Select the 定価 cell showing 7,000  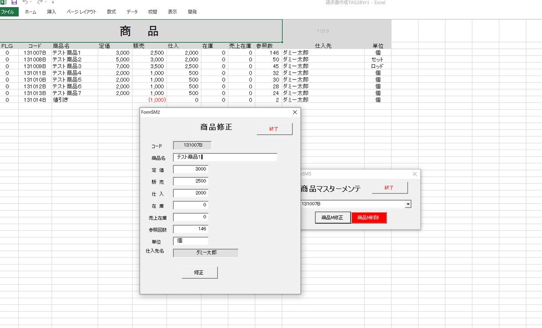[115, 66]
